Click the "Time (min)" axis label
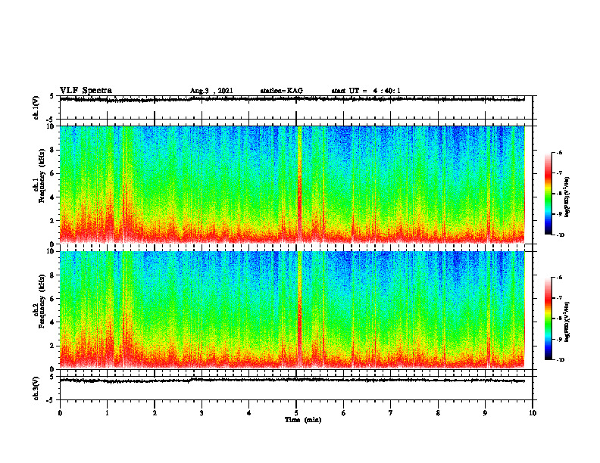The height and width of the screenshot is (463, 600). [x=303, y=420]
